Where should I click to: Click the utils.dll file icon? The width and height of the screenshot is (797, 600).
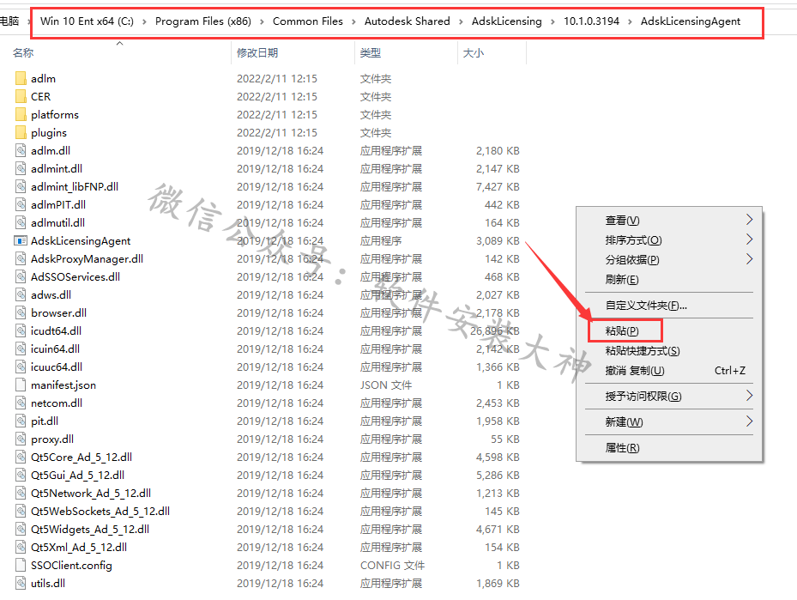pyautogui.click(x=21, y=583)
